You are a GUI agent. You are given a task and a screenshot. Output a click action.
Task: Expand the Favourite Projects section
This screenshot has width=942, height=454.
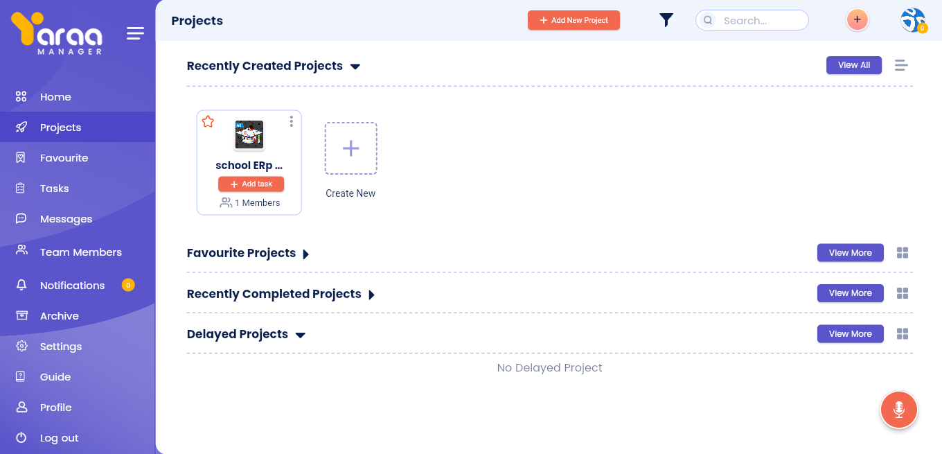pos(305,254)
